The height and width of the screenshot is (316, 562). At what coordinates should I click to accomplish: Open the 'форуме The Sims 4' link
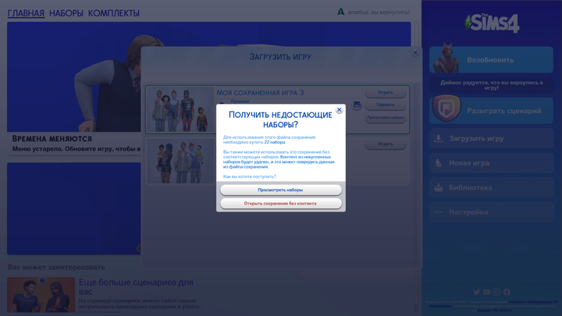(494, 311)
